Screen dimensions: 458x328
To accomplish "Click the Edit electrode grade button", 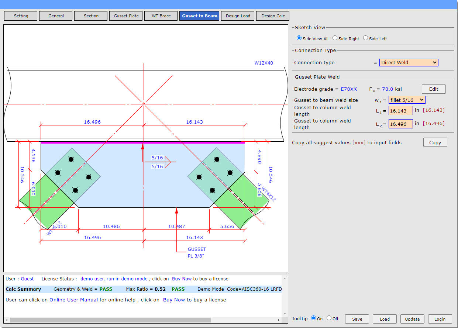I will (x=434, y=89).
